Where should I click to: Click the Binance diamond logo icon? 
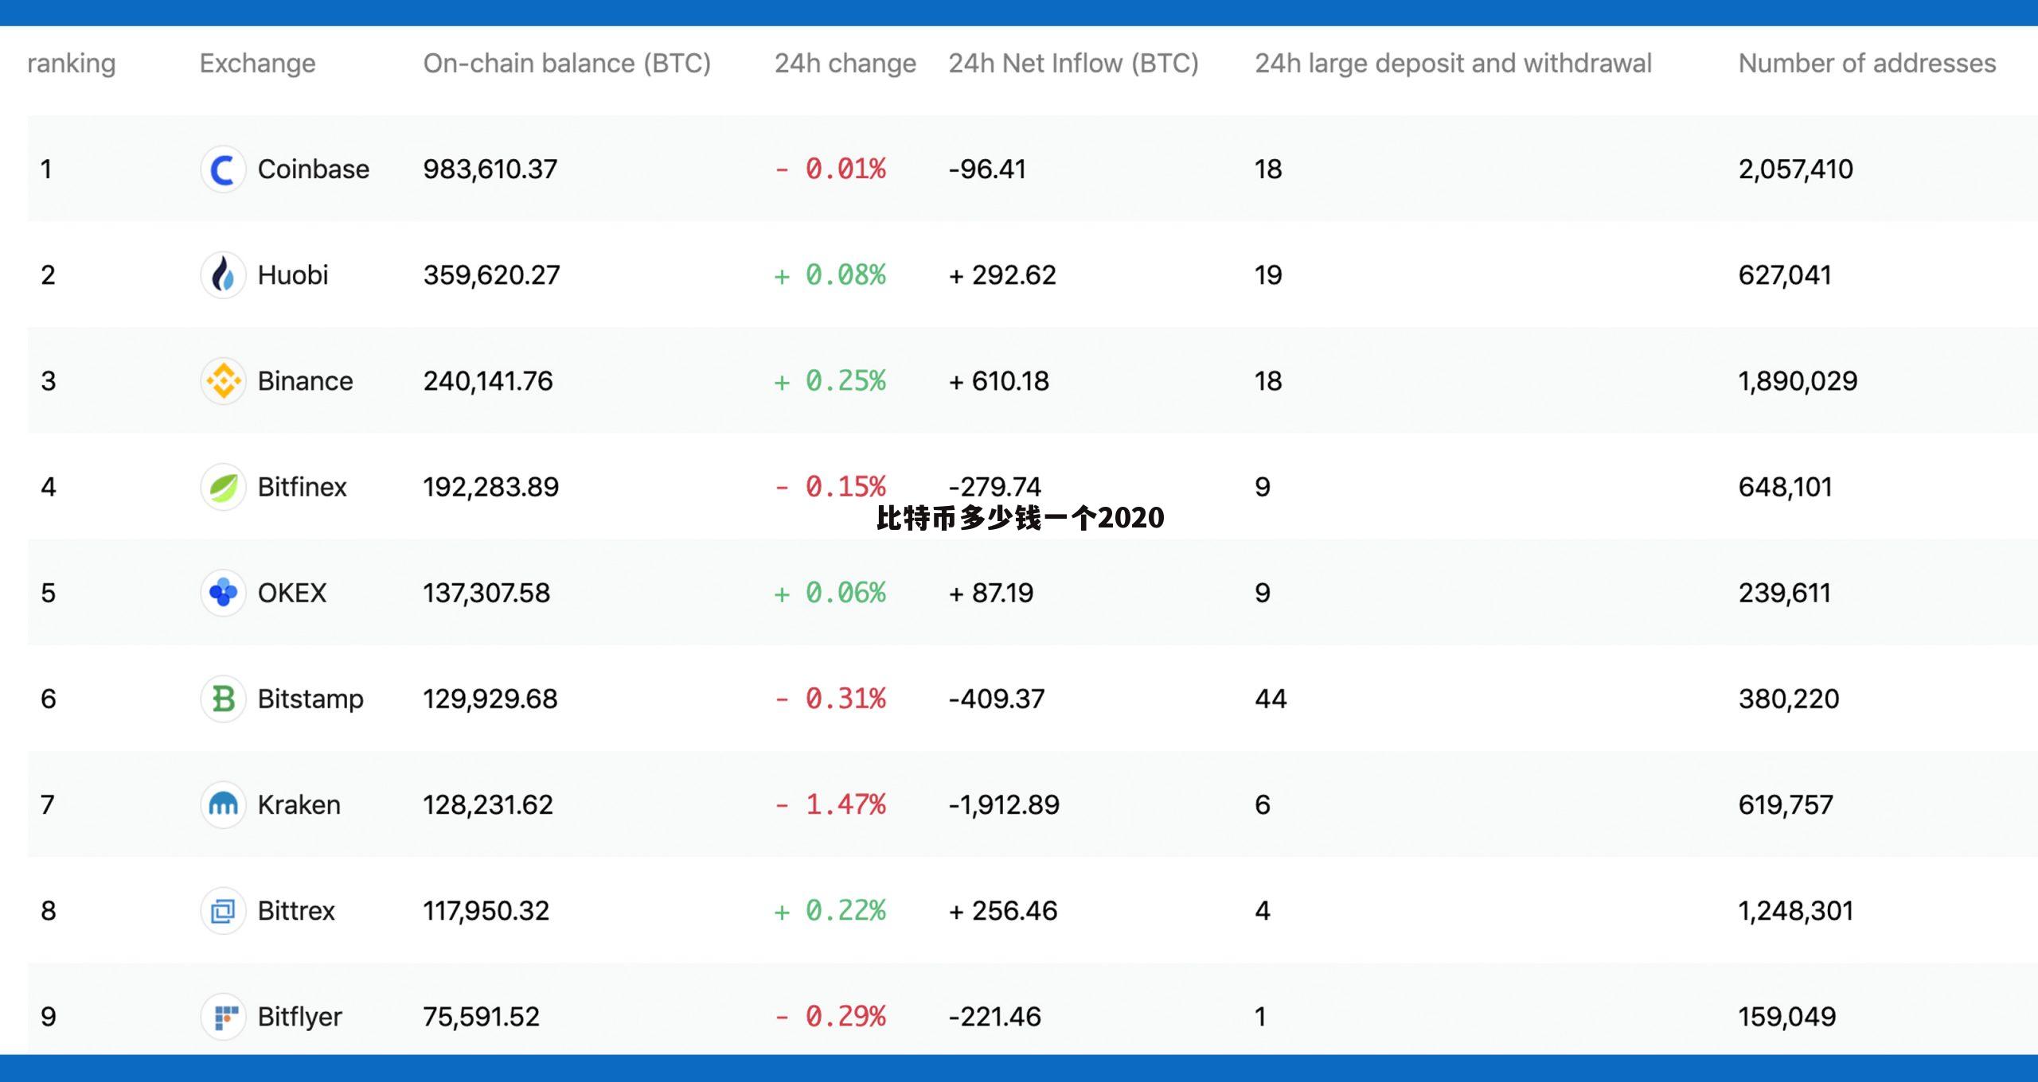click(x=223, y=381)
